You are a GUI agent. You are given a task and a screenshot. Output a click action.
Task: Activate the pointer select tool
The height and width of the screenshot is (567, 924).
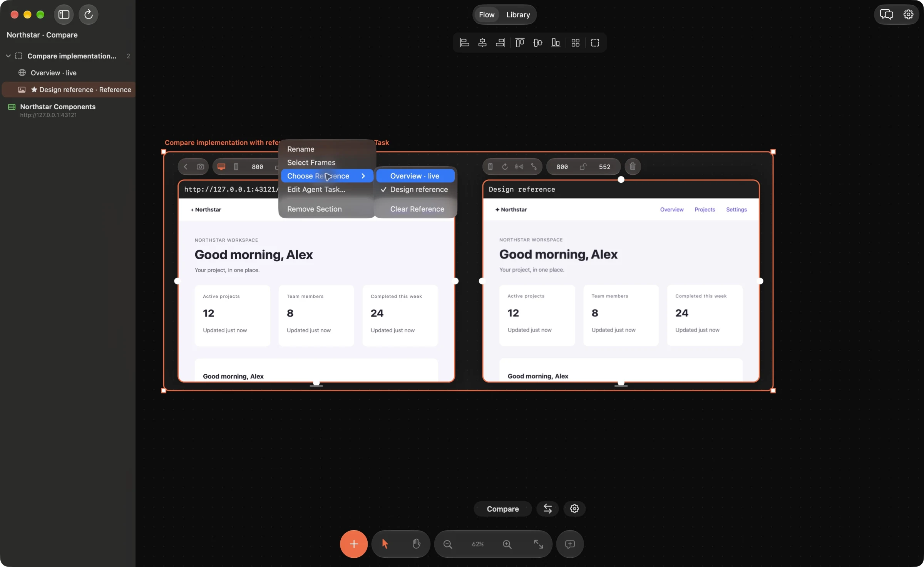[x=385, y=544]
